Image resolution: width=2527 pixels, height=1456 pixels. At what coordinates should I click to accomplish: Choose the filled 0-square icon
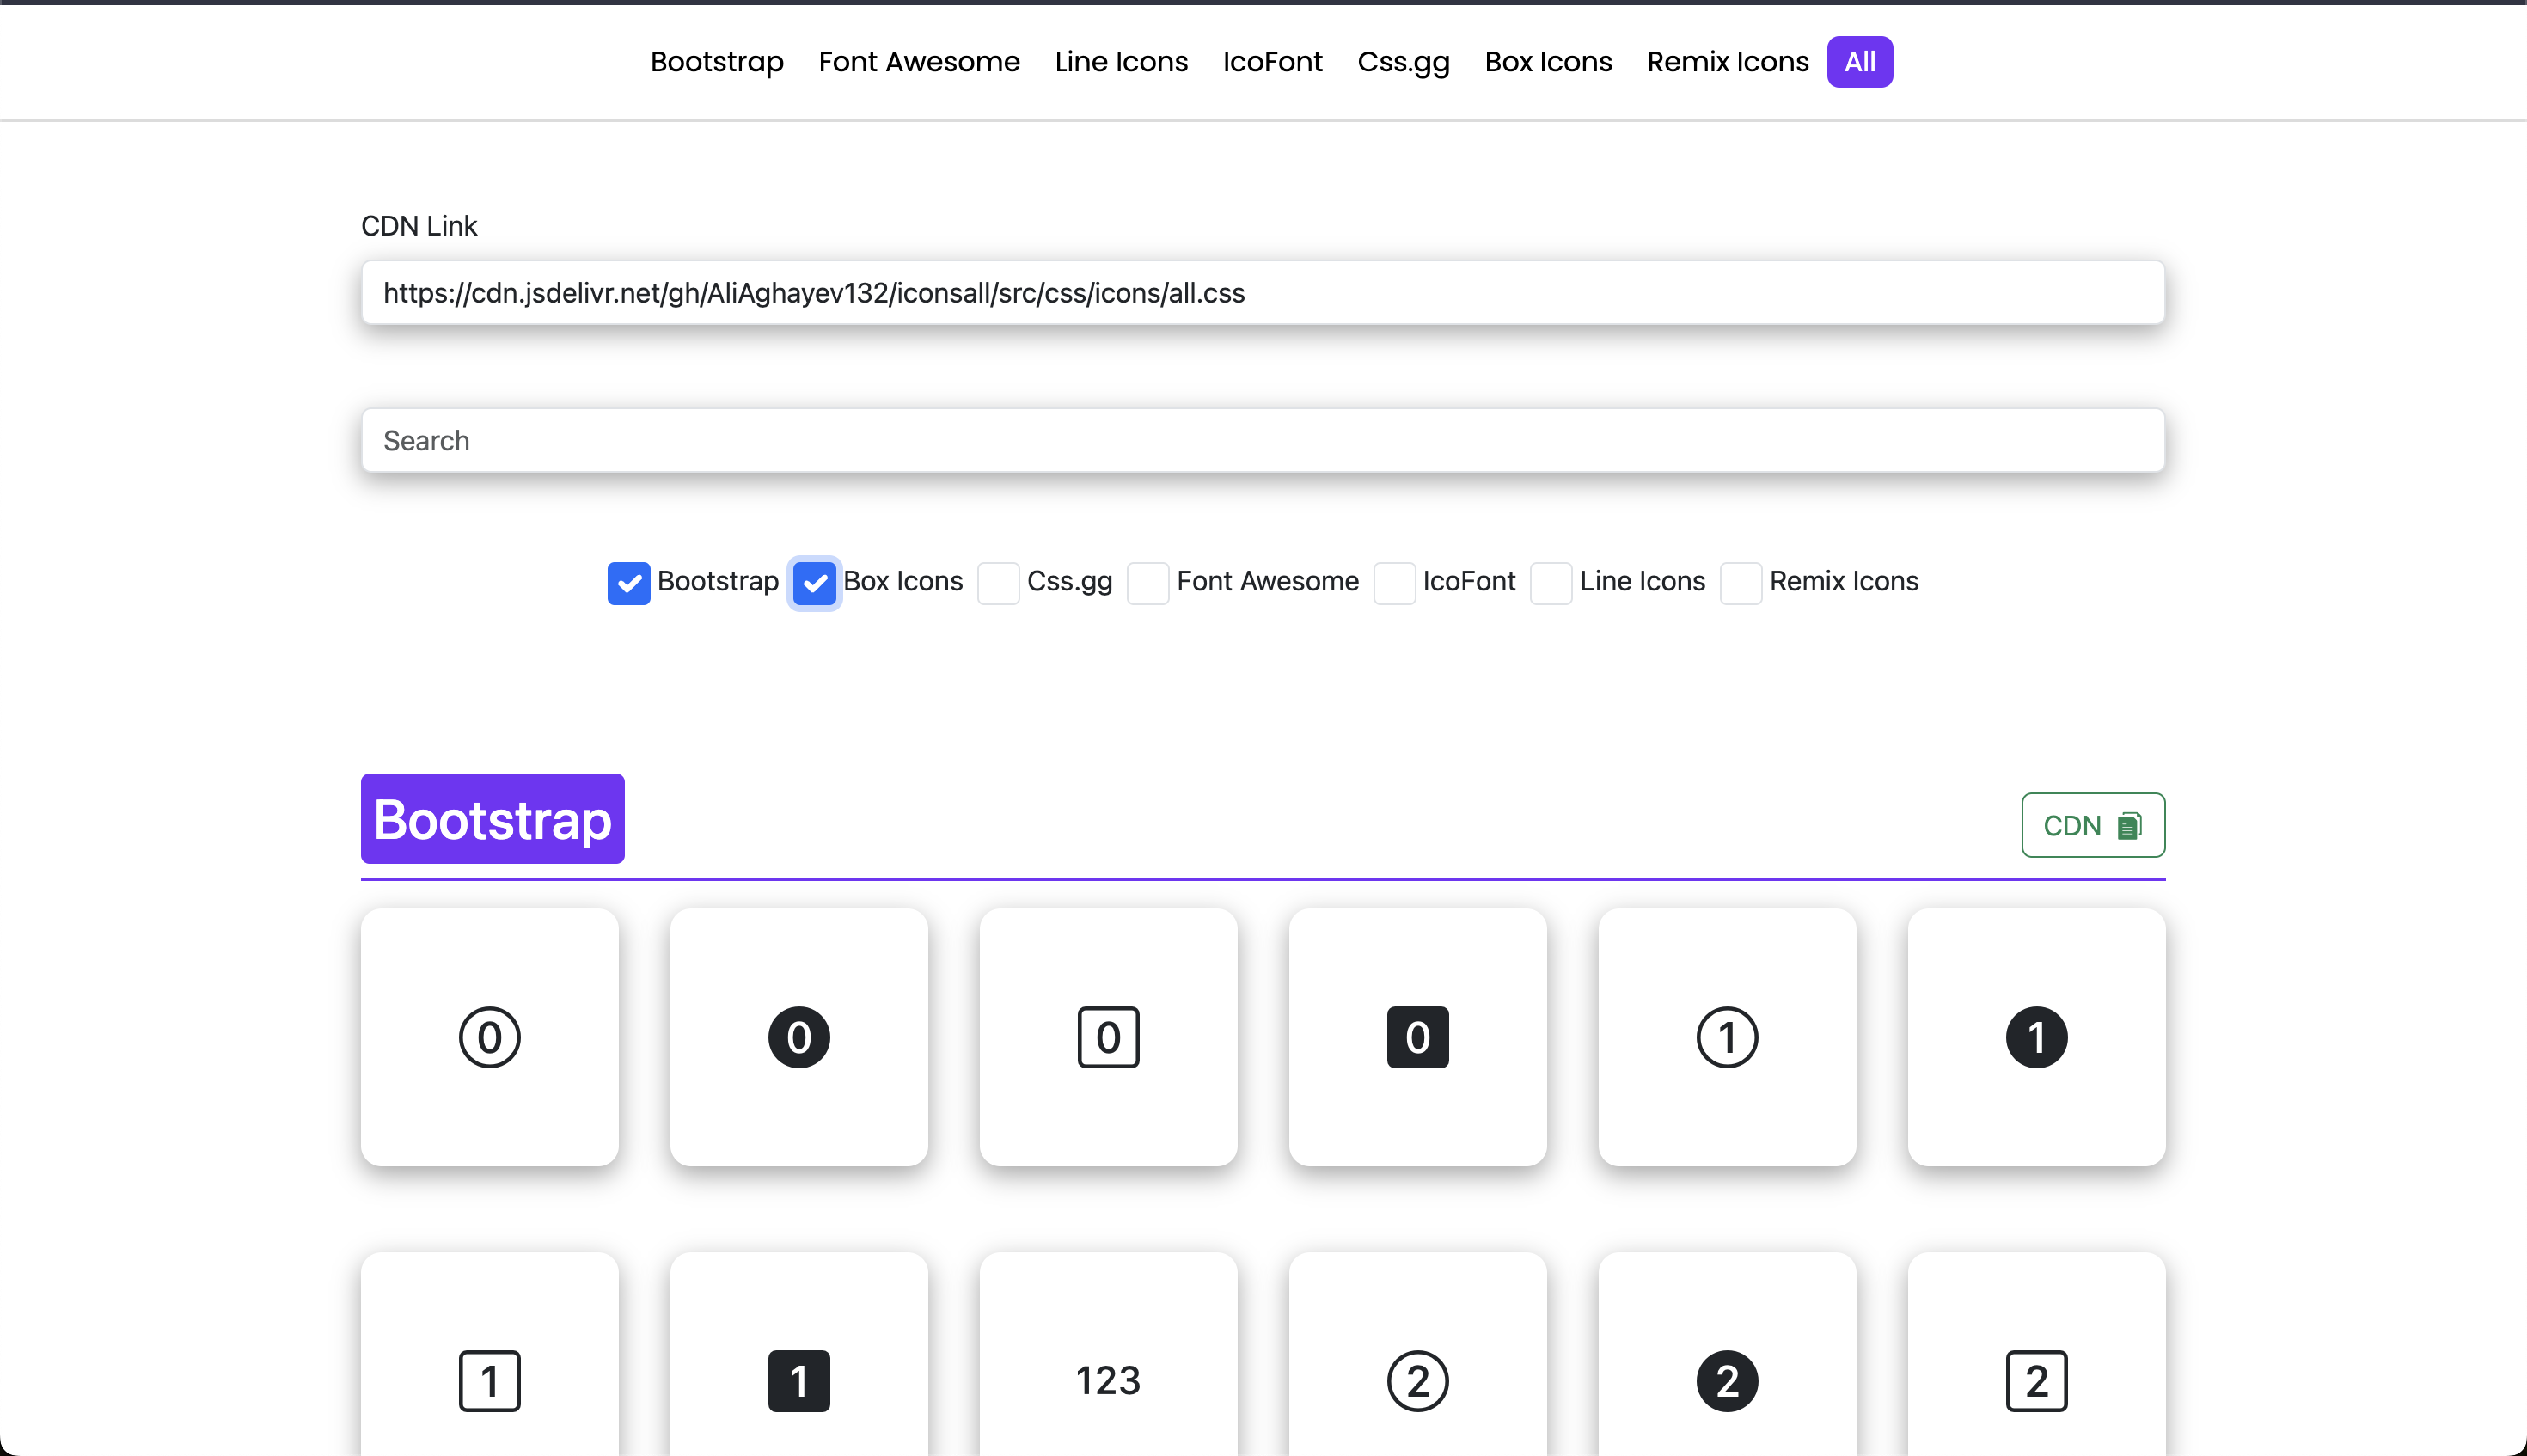point(1417,1037)
